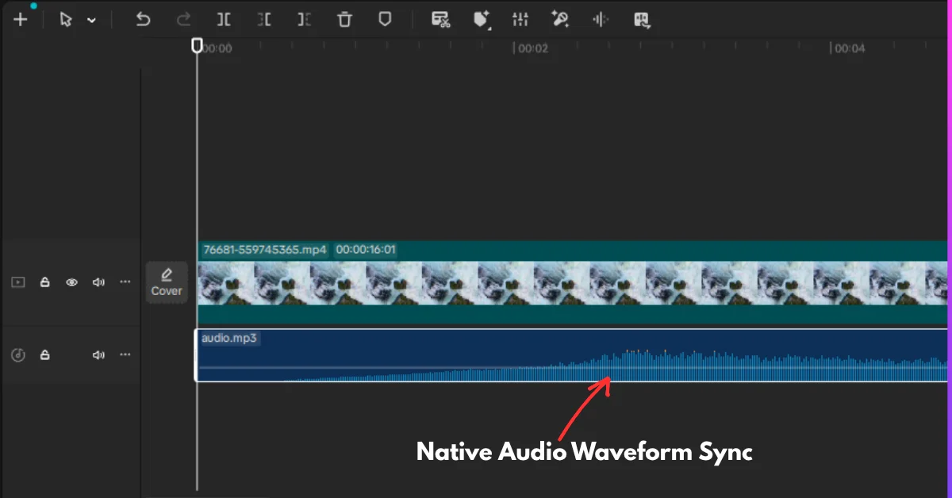Lock the video track
952x498 pixels.
44,282
